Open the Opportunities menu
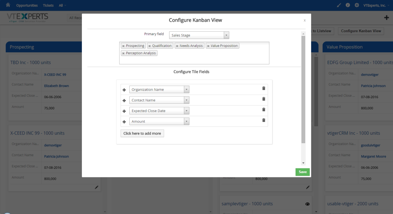 (x=27, y=5)
